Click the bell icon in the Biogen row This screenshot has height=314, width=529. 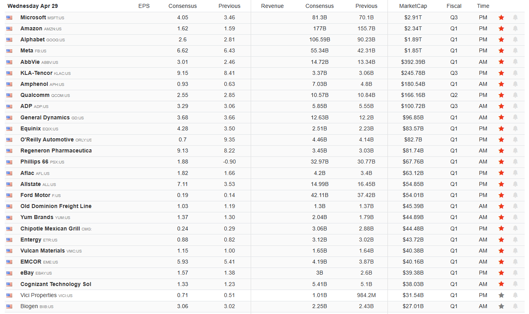515,306
